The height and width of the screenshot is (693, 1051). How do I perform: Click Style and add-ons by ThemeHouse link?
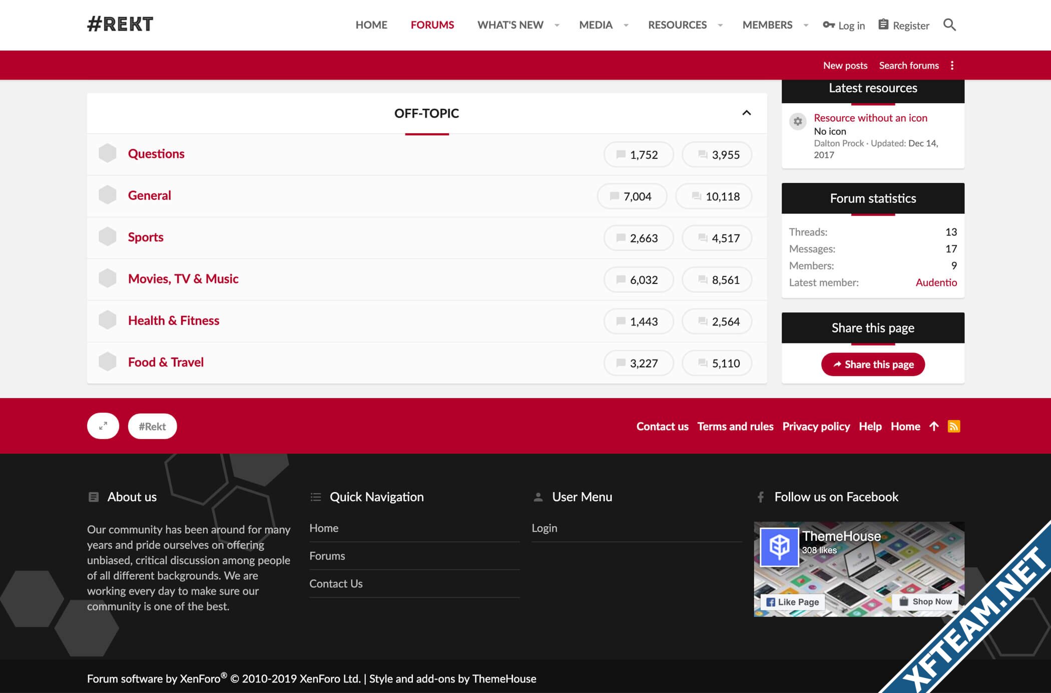tap(452, 678)
